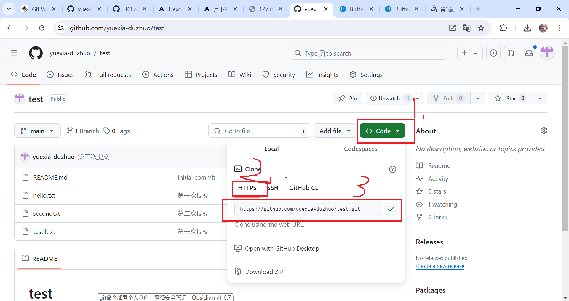Expand the Unwatch notifications dropdown
This screenshot has height=301, width=569.
point(418,98)
